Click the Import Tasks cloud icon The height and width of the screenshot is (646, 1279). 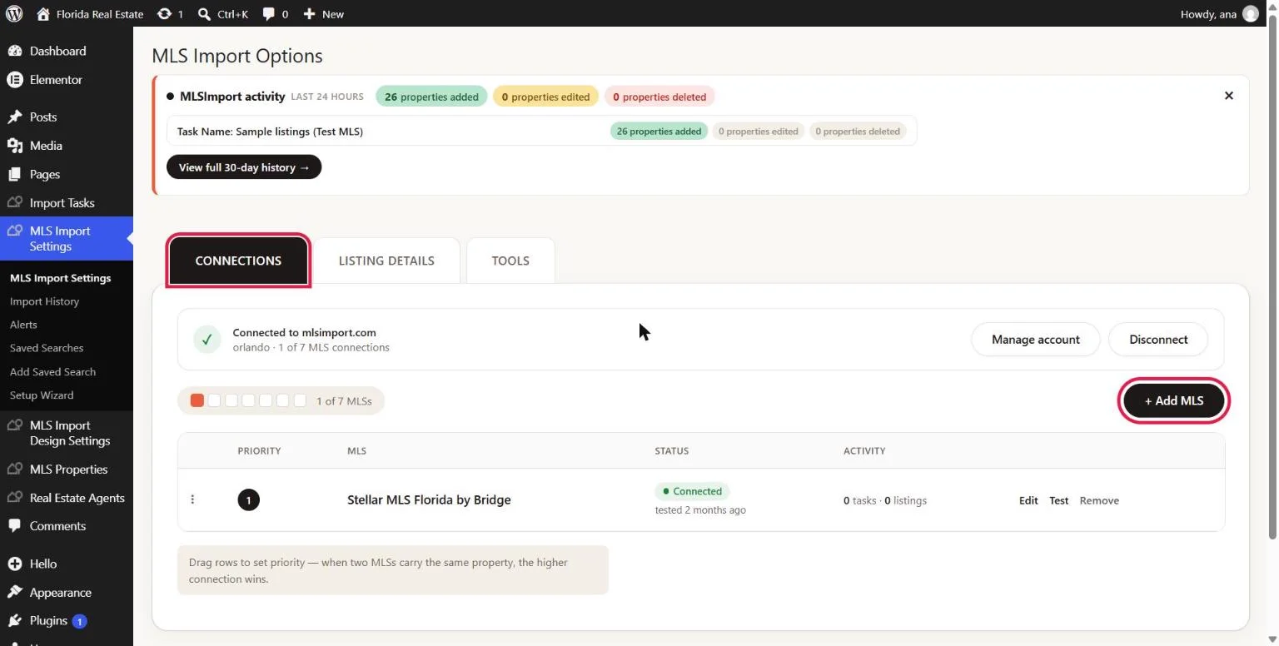point(14,202)
